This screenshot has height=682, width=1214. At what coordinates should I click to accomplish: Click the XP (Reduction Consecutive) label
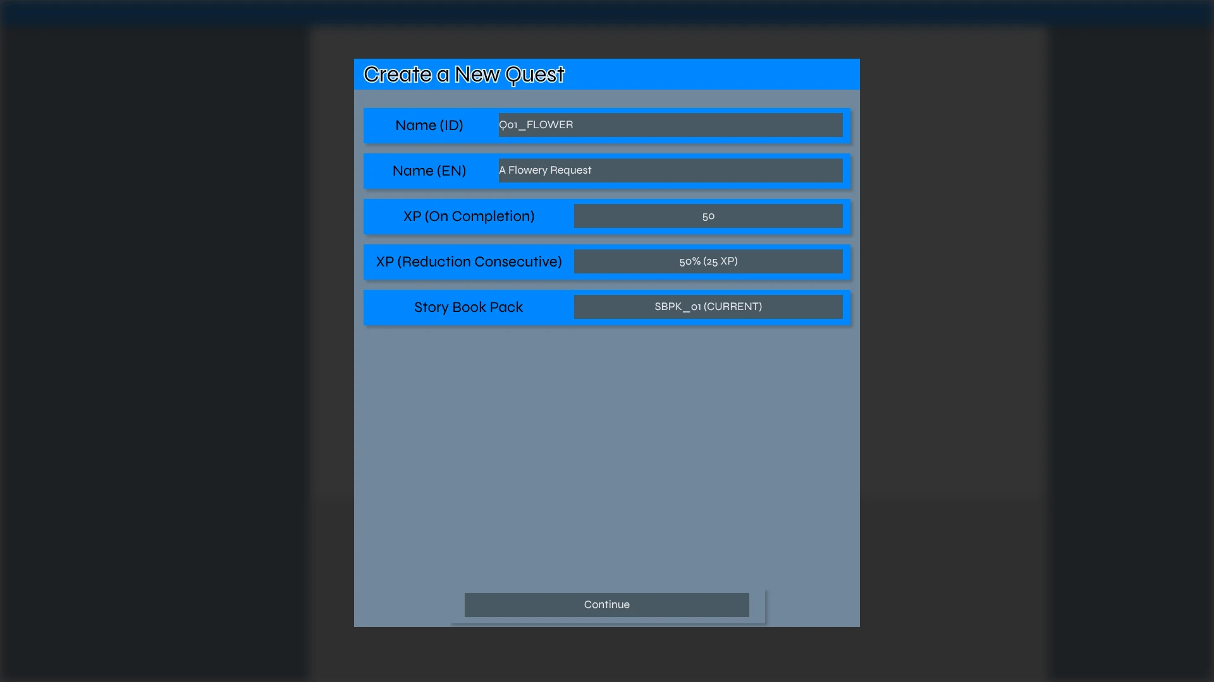pyautogui.click(x=468, y=261)
